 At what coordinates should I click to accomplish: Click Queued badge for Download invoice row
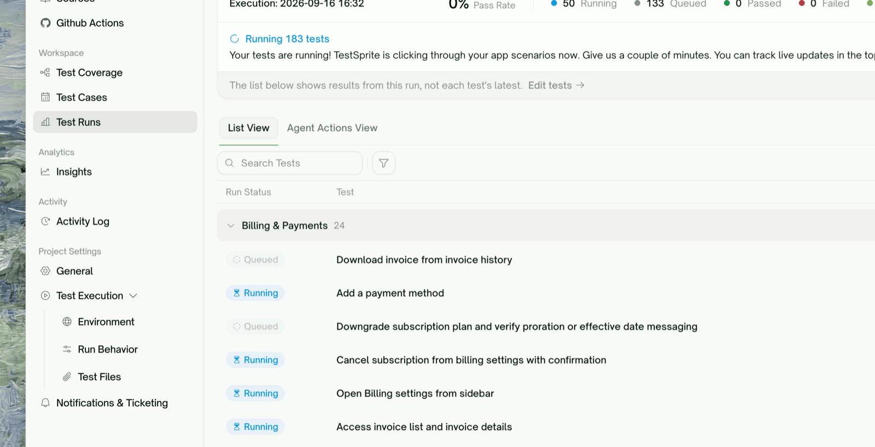click(x=255, y=260)
